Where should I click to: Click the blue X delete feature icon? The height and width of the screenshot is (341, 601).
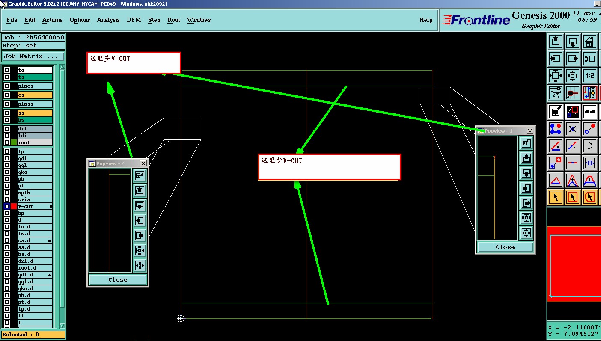click(573, 129)
